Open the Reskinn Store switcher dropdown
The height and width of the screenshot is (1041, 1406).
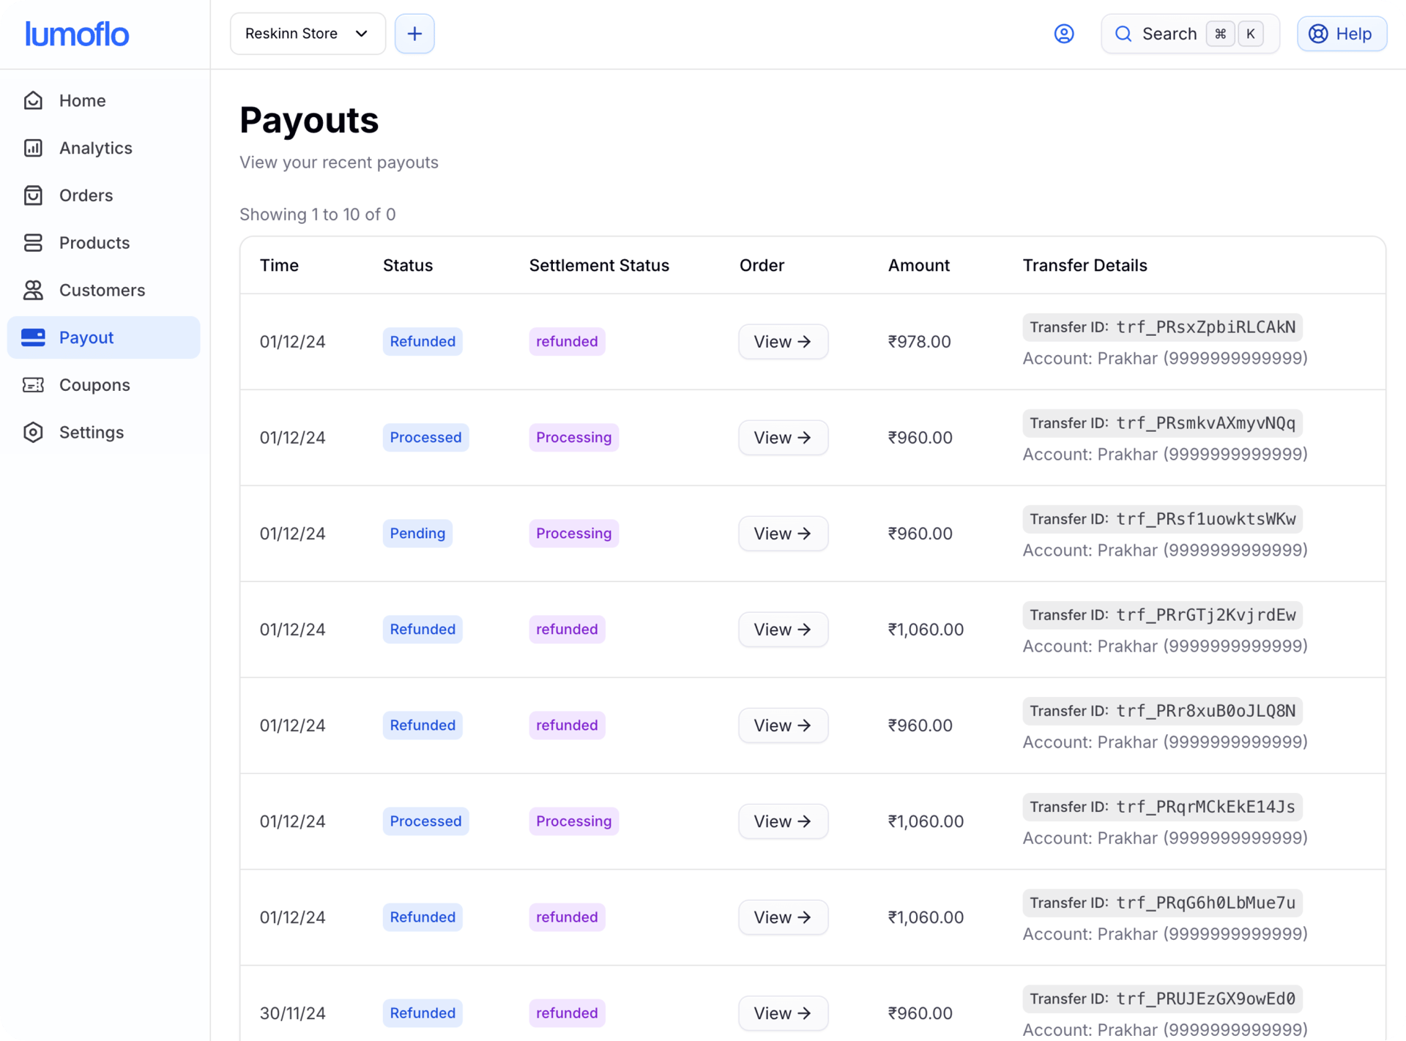[x=307, y=33]
